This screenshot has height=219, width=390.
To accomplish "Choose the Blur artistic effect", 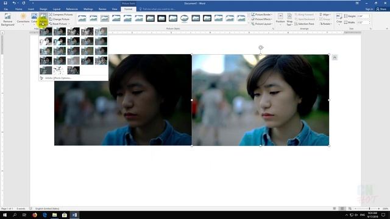I will pyautogui.click(x=101, y=41).
